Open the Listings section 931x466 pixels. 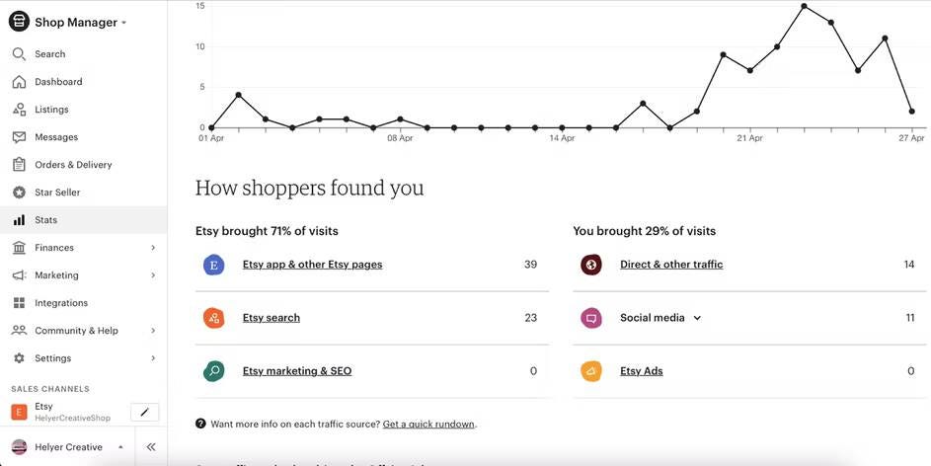51,110
